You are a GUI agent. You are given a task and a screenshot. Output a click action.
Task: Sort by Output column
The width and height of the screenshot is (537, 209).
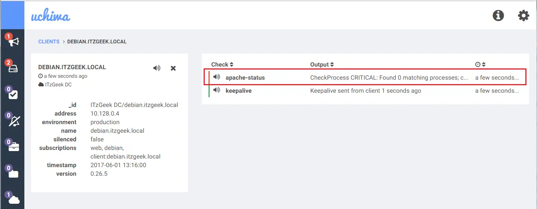[x=322, y=64]
